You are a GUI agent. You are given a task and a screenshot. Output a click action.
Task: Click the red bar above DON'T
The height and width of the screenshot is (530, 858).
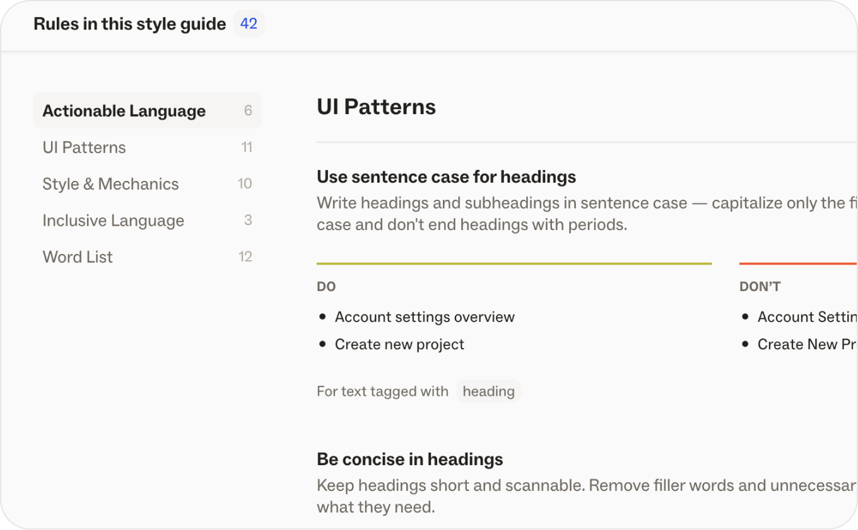pos(798,263)
